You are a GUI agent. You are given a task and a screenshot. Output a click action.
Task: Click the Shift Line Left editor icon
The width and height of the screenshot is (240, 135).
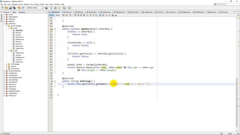(100, 15)
